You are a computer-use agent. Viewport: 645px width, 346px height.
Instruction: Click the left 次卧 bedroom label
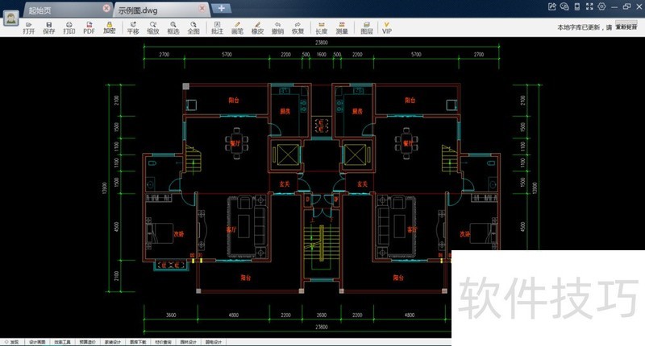[x=178, y=234]
